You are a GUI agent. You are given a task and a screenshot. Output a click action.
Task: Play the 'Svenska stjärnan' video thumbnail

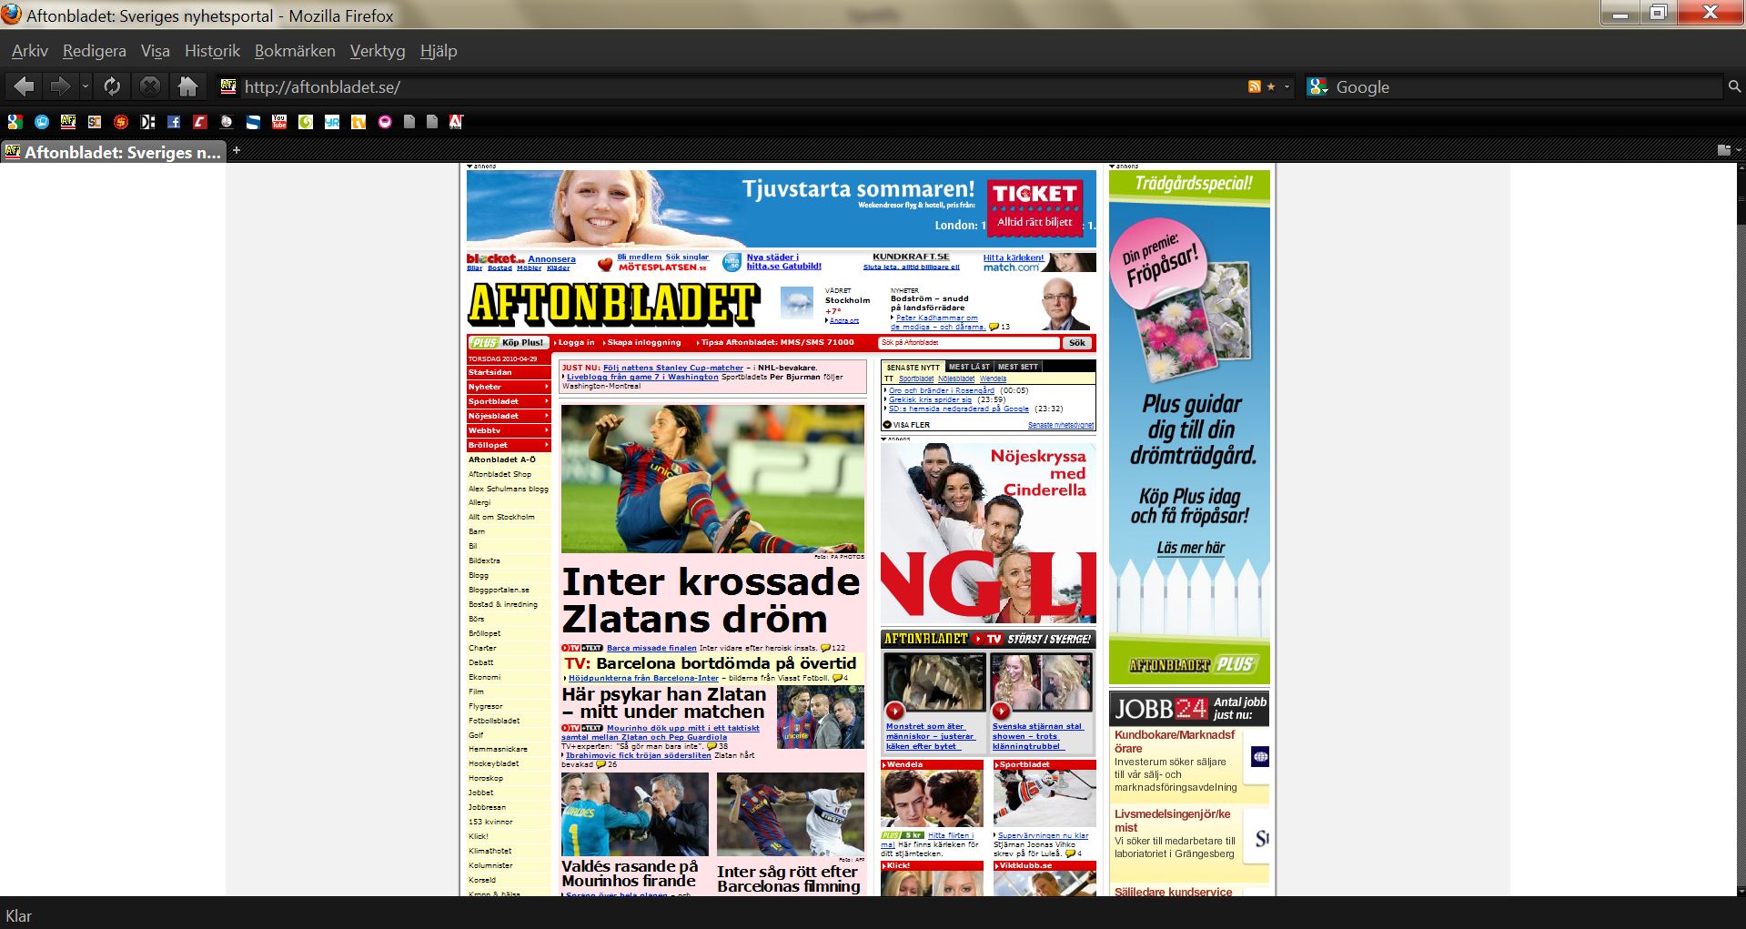point(1041,684)
